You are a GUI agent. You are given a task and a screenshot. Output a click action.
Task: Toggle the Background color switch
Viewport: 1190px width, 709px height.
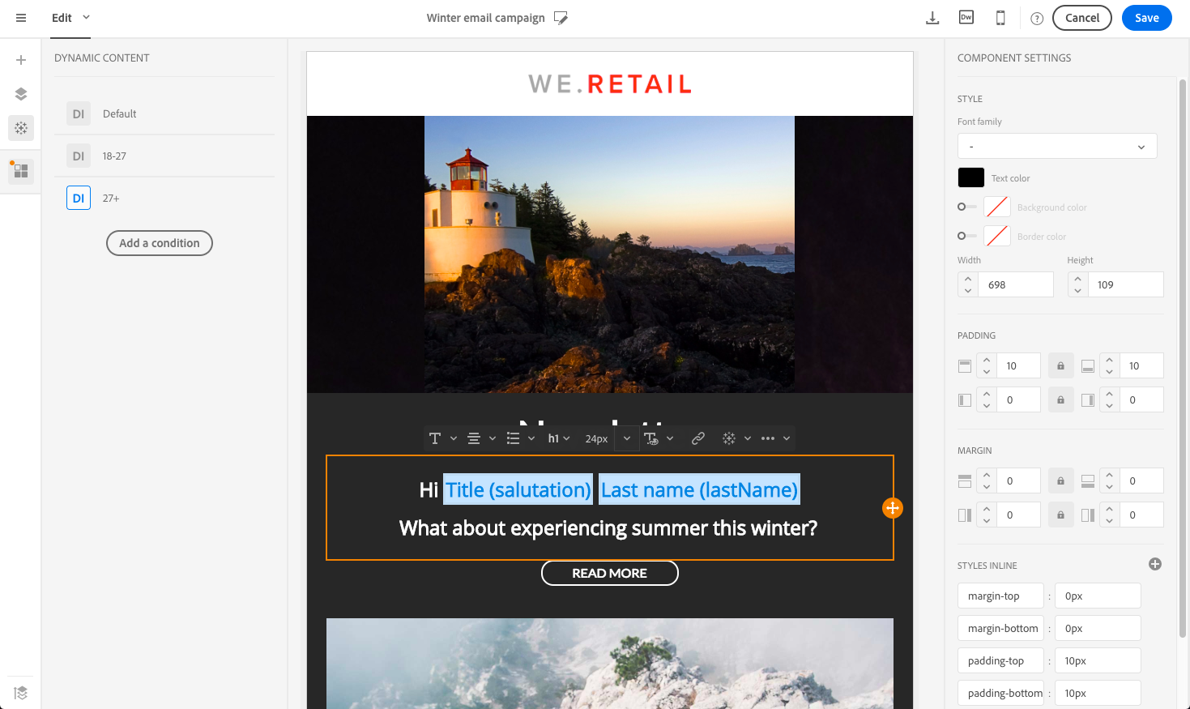[x=966, y=207]
